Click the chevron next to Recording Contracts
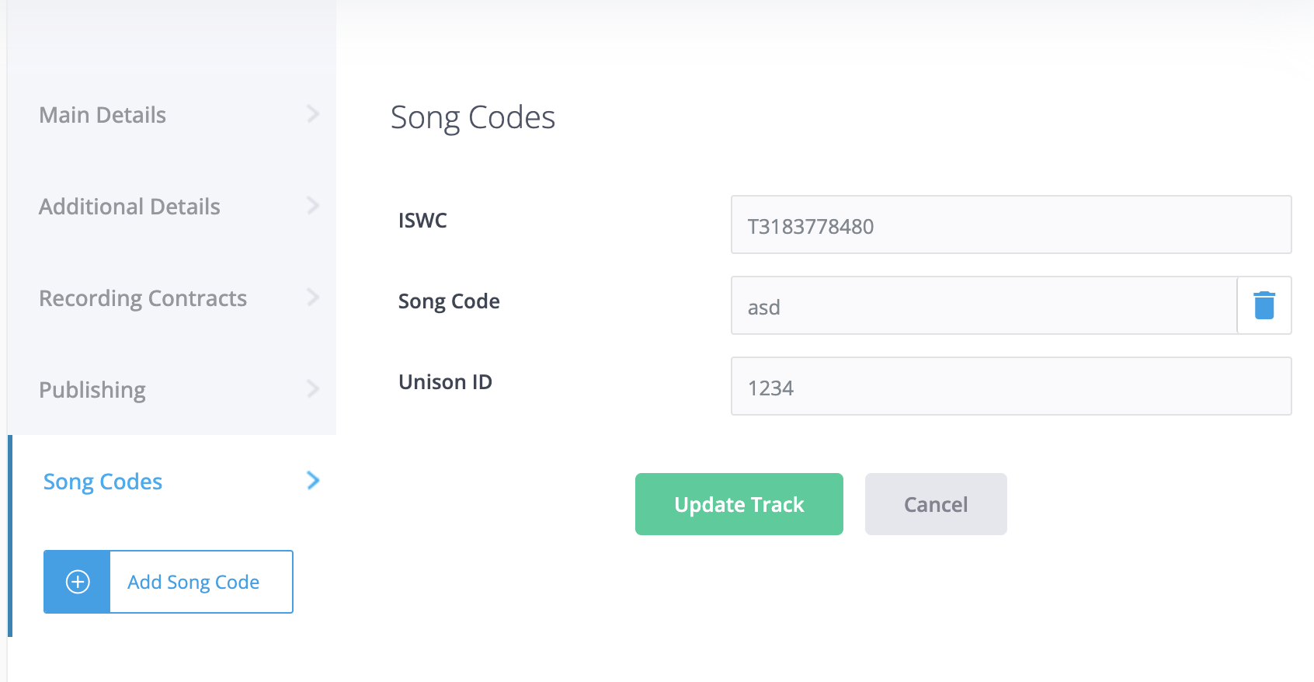Image resolution: width=1314 pixels, height=682 pixels. pos(313,298)
